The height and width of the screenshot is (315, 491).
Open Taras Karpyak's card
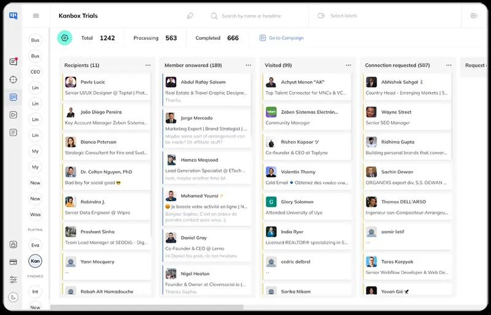click(407, 267)
